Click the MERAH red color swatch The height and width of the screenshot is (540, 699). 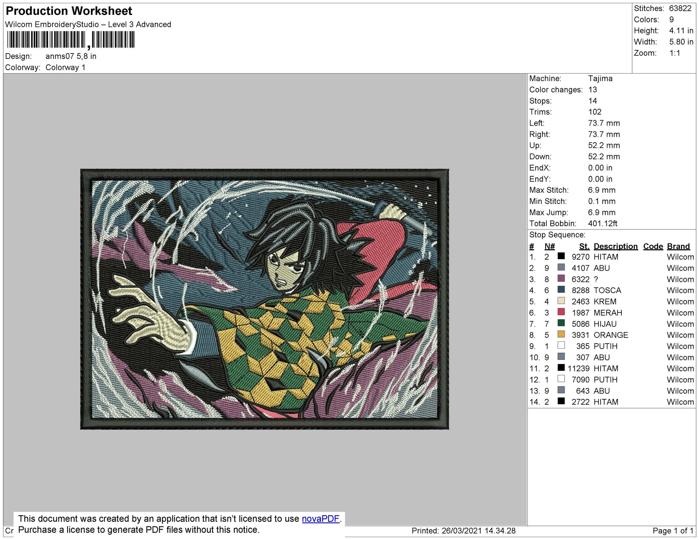click(x=561, y=312)
